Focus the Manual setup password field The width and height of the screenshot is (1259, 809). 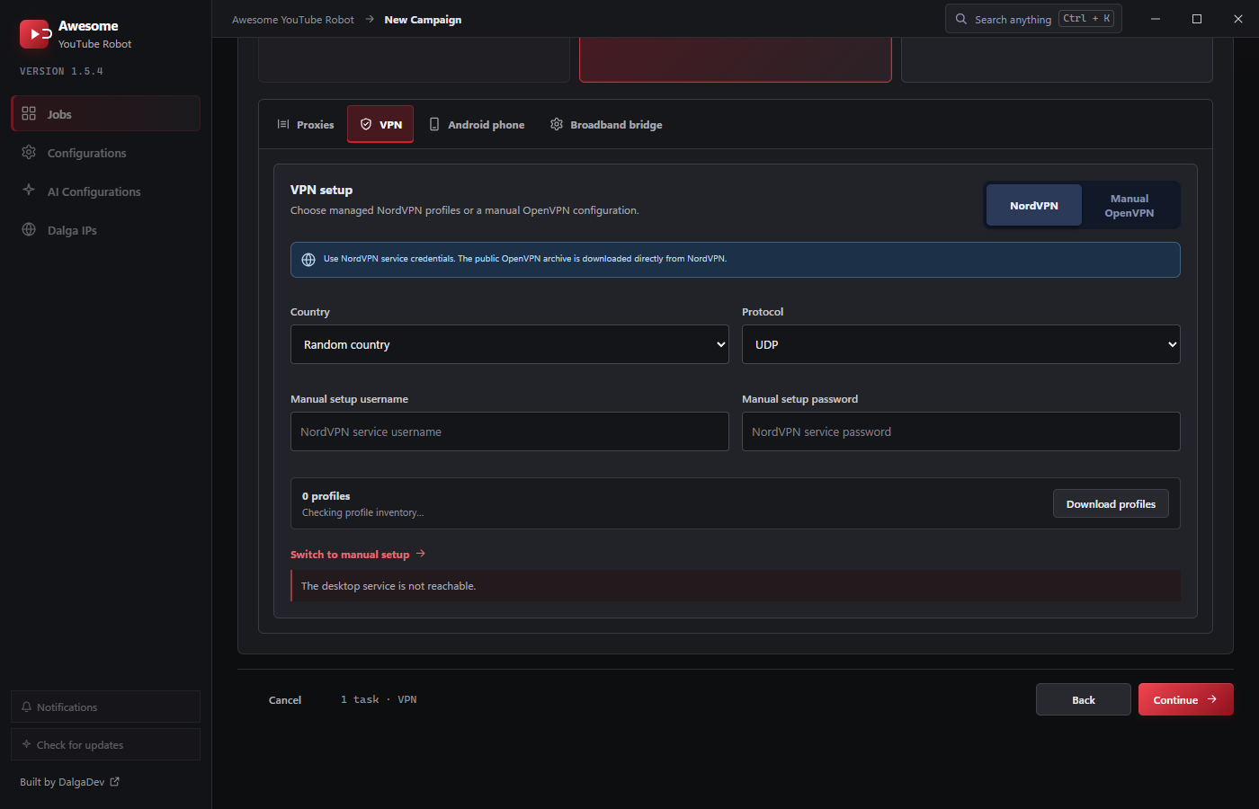[961, 431]
